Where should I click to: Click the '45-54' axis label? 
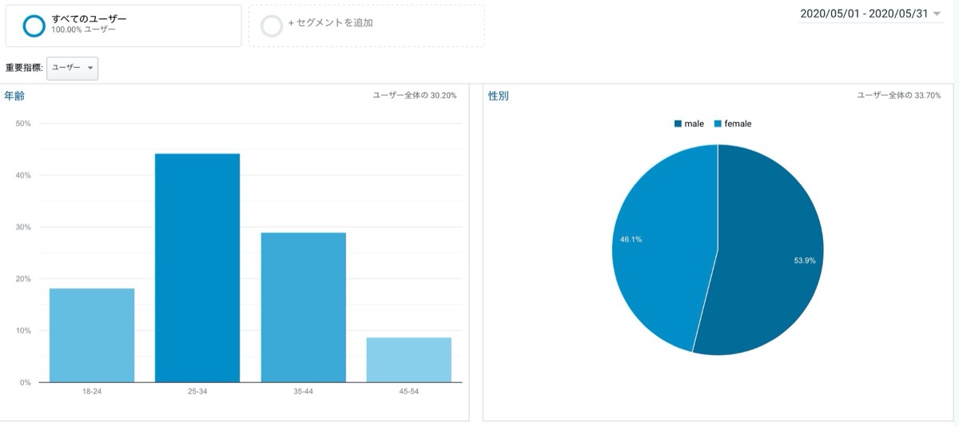tap(409, 392)
